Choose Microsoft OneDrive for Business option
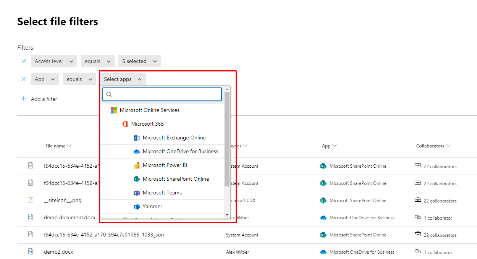 [x=180, y=152]
